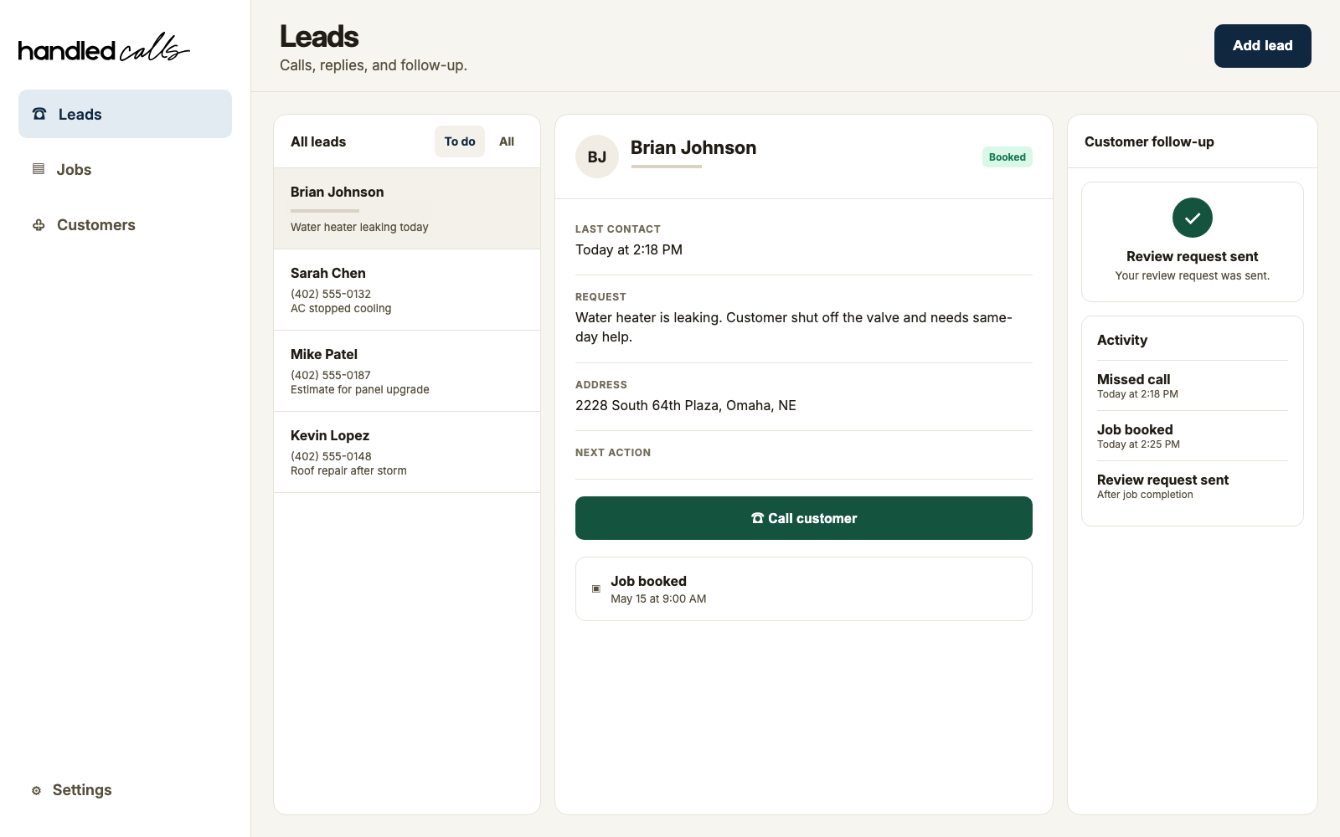Open the Job booked May 15 card
1340x837 pixels.
804,589
